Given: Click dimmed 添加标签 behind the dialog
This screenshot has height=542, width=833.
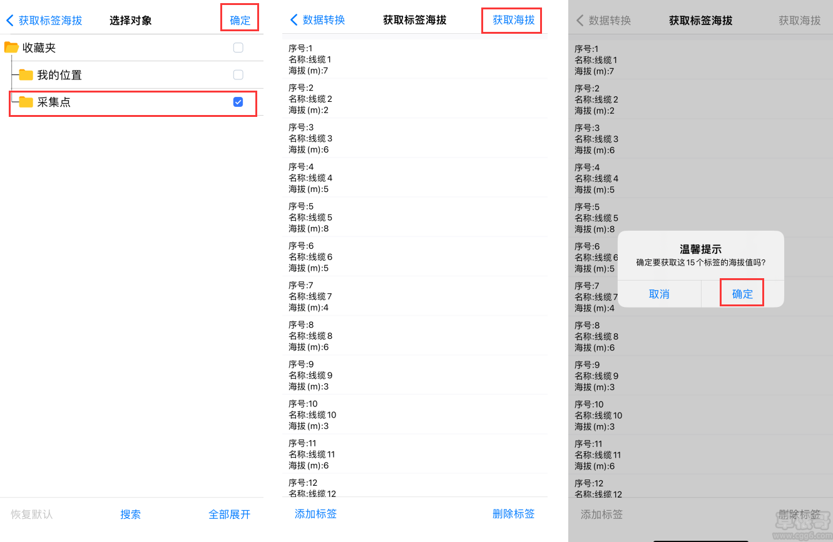Looking at the screenshot, I should point(602,514).
